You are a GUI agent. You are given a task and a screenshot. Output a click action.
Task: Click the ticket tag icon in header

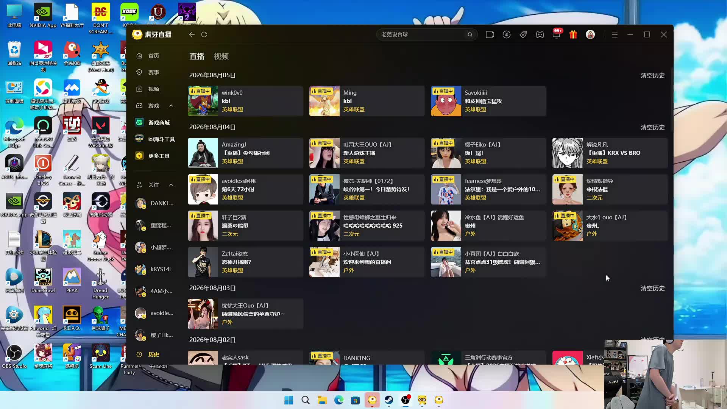click(523, 34)
